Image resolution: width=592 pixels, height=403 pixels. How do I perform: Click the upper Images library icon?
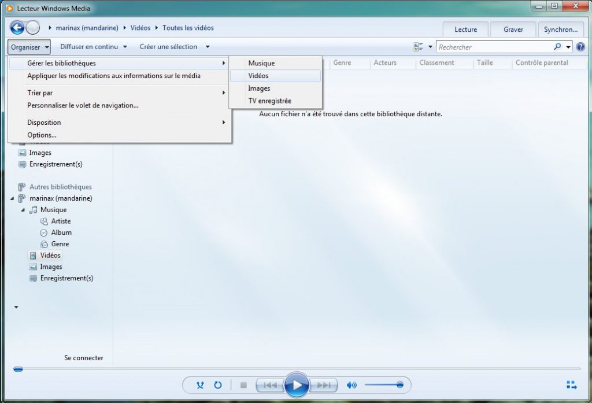(x=23, y=153)
